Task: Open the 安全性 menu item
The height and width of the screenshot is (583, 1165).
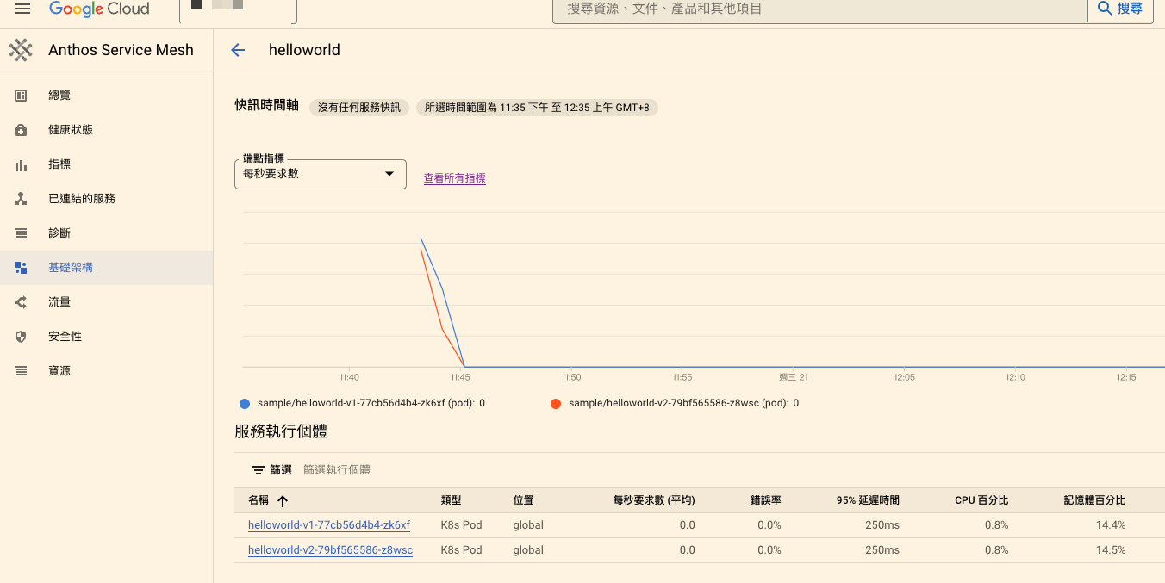Action: click(107, 337)
